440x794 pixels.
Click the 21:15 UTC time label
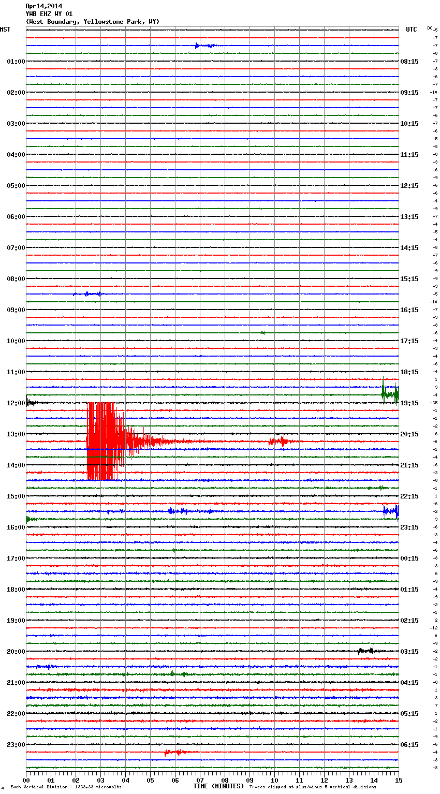click(409, 465)
